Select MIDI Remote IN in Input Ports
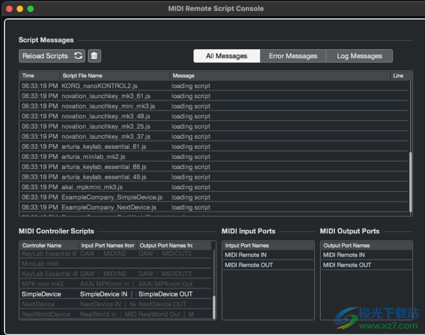Screen dimensions: 425x335 pos(268,255)
